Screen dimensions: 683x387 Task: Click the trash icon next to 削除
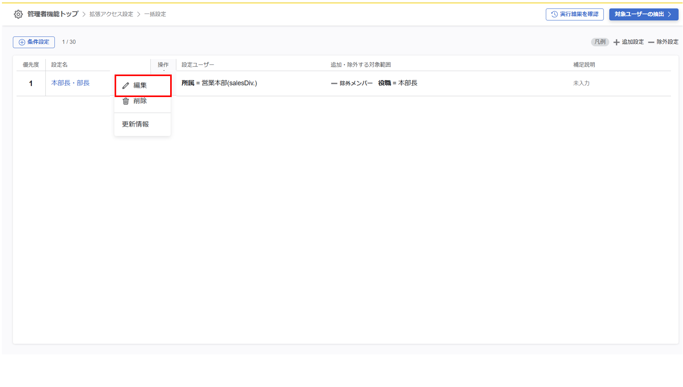click(x=126, y=101)
